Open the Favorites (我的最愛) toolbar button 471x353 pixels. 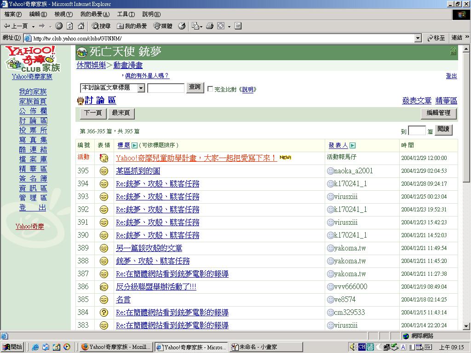pyautogui.click(x=132, y=26)
